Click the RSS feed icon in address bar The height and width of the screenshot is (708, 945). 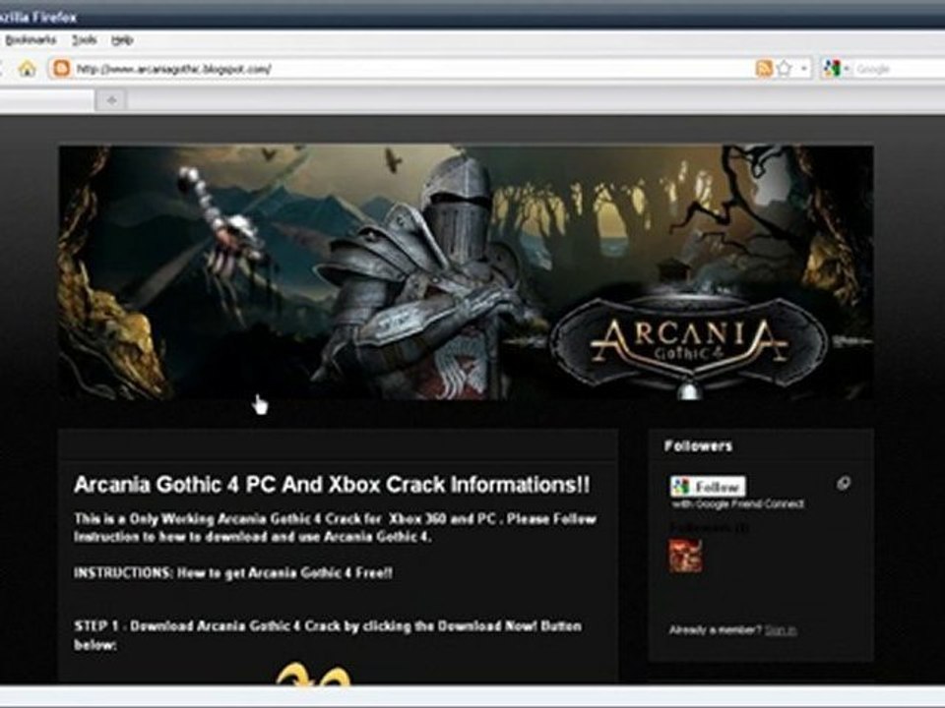764,68
